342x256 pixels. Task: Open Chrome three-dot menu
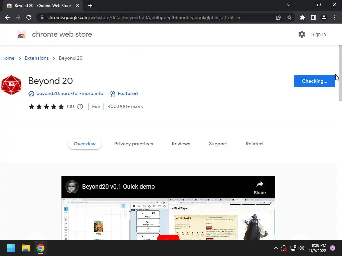tap(335, 17)
